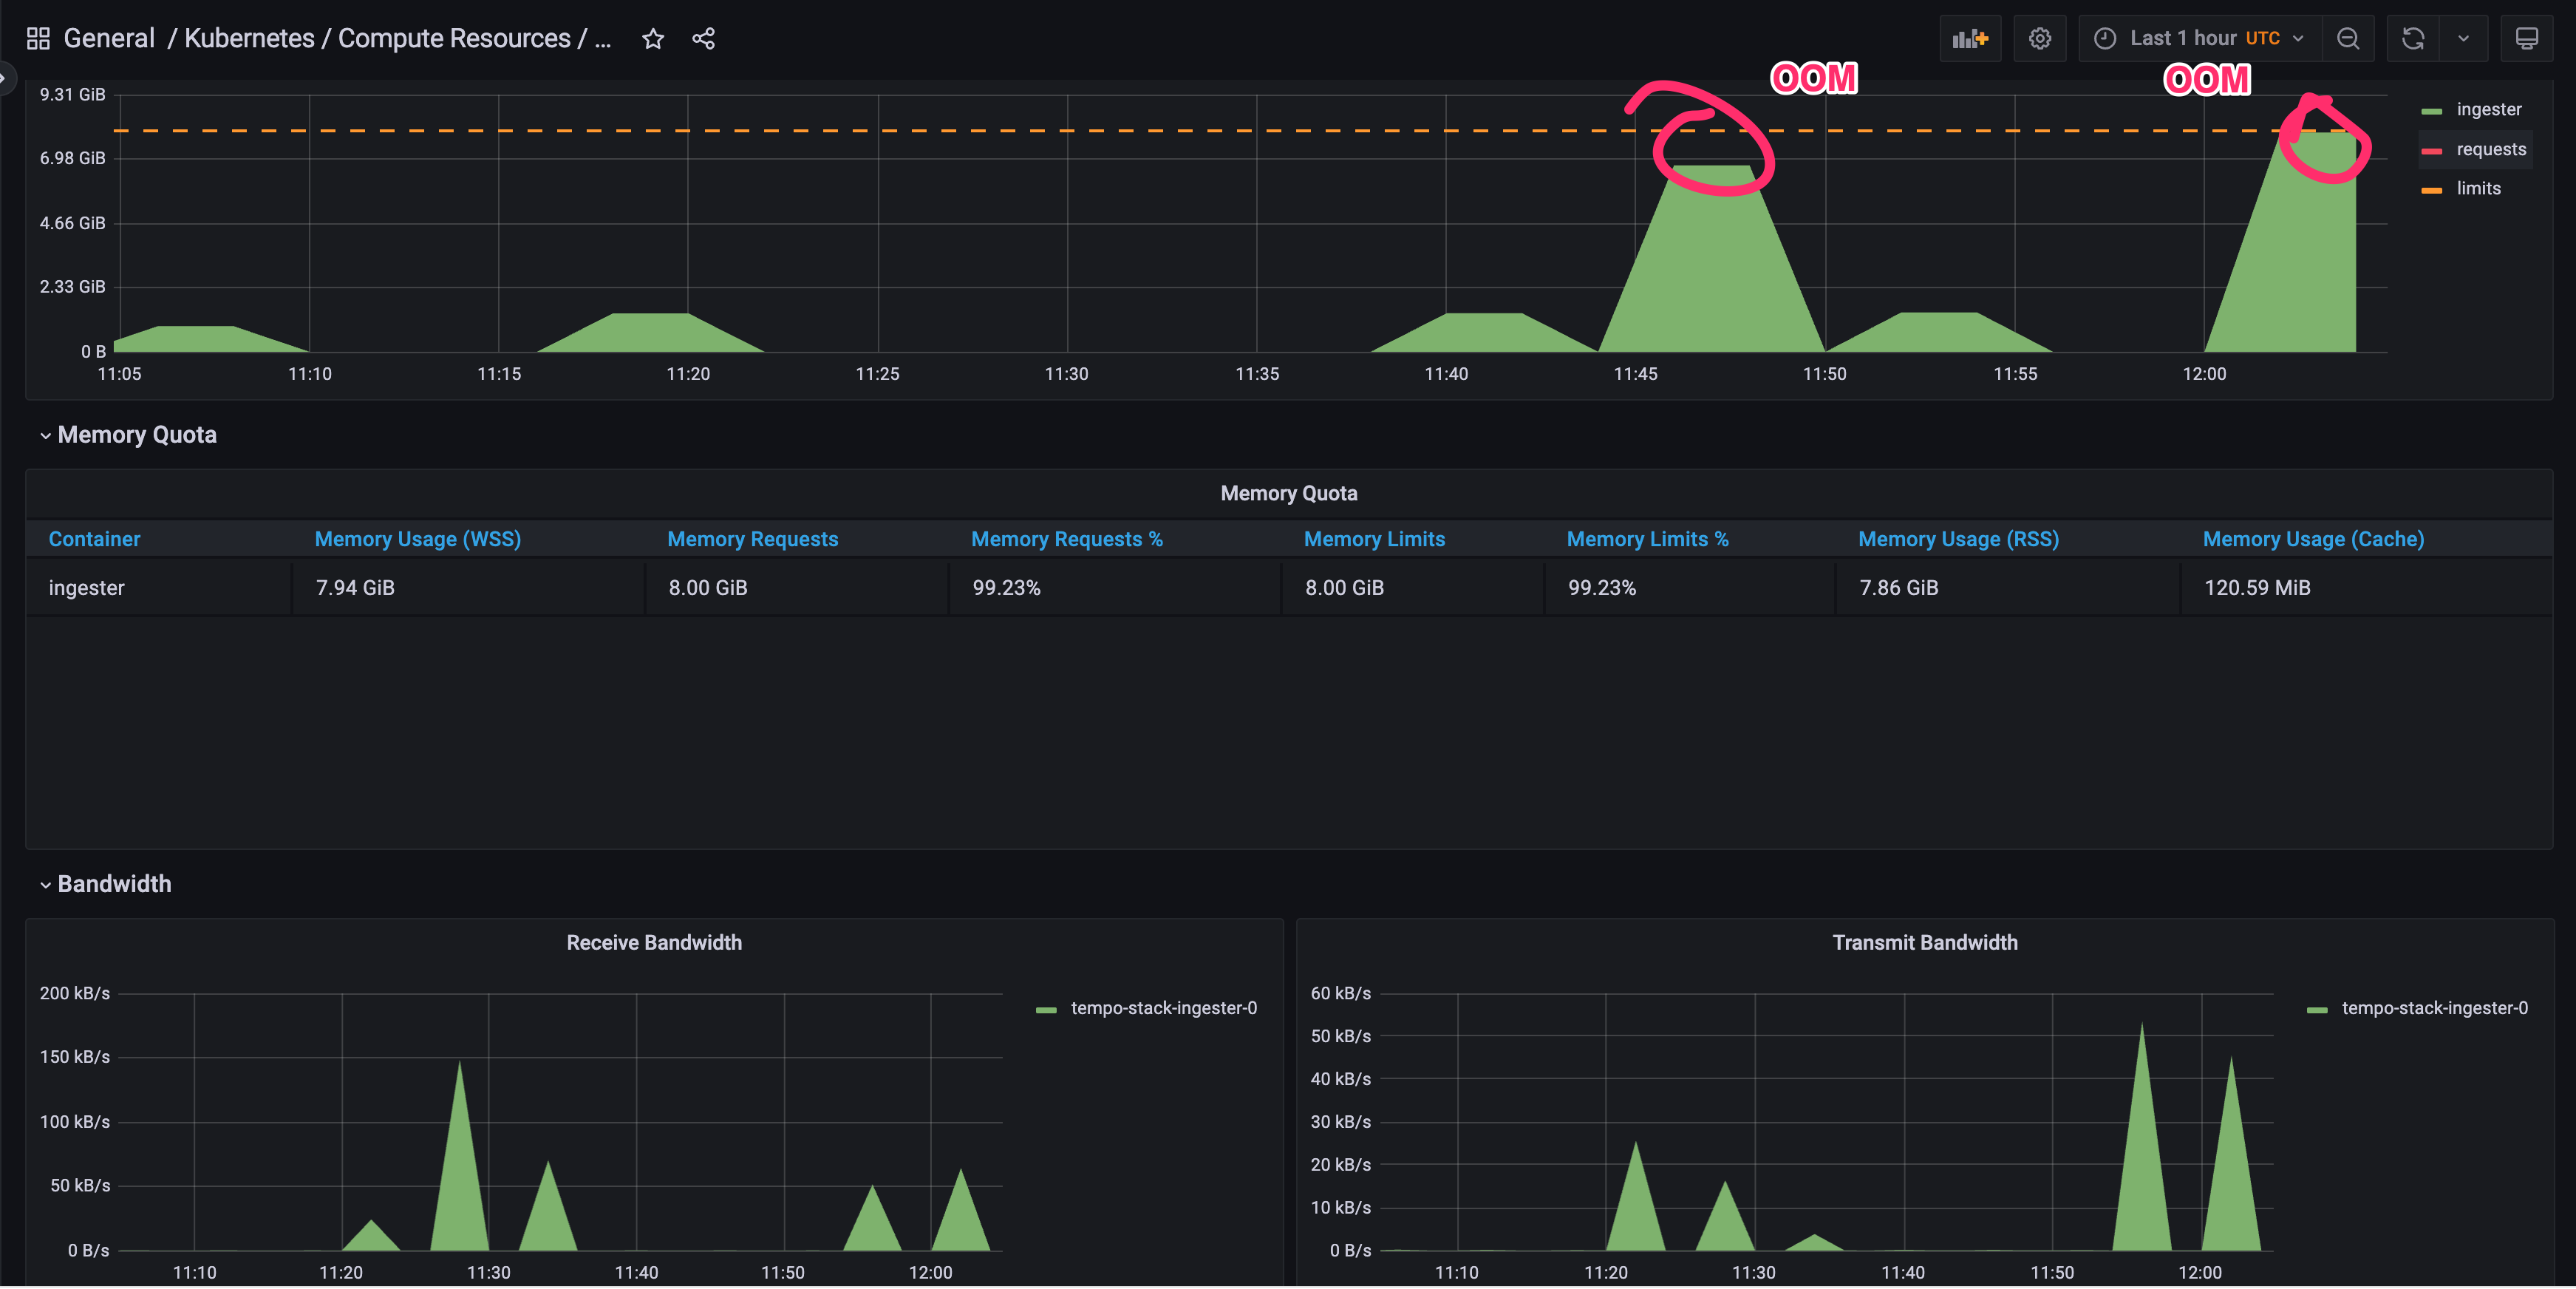Select the 99.23% Memory Requests % cell
Viewport: 2576px width, 1289px height.
(x=1115, y=588)
